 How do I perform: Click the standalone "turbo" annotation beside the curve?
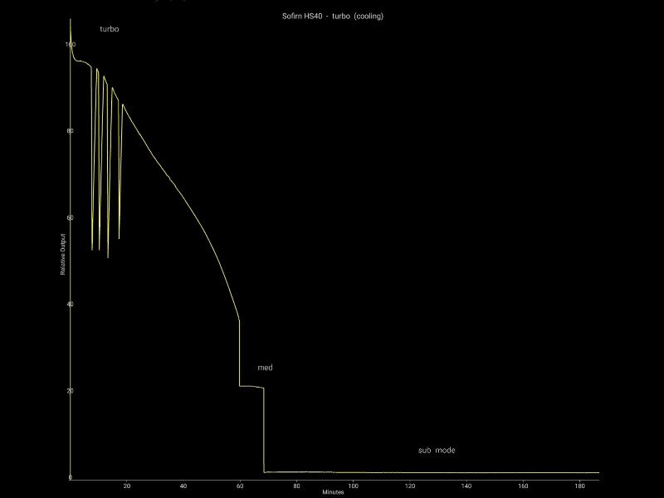click(x=110, y=29)
